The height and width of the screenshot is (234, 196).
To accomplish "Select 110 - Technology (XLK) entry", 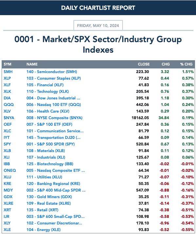I will [48, 91].
